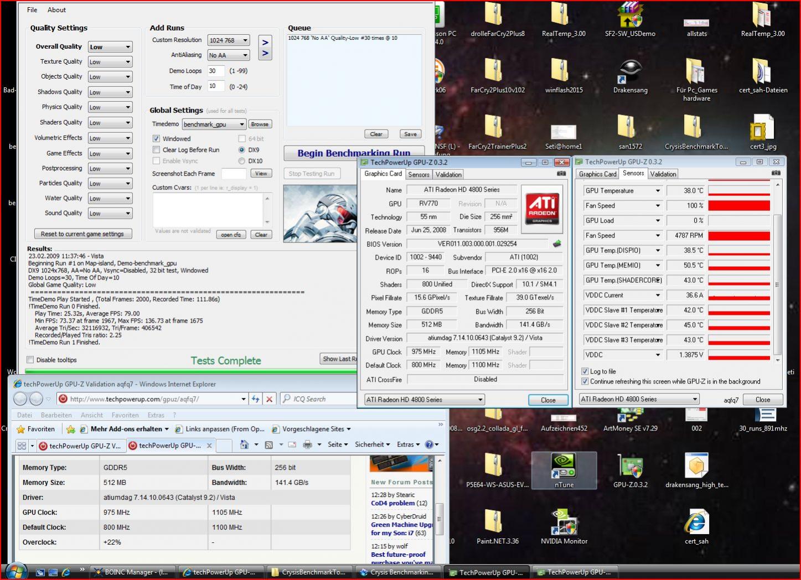Open the Windows Start orb
The image size is (801, 580).
pyautogui.click(x=15, y=571)
